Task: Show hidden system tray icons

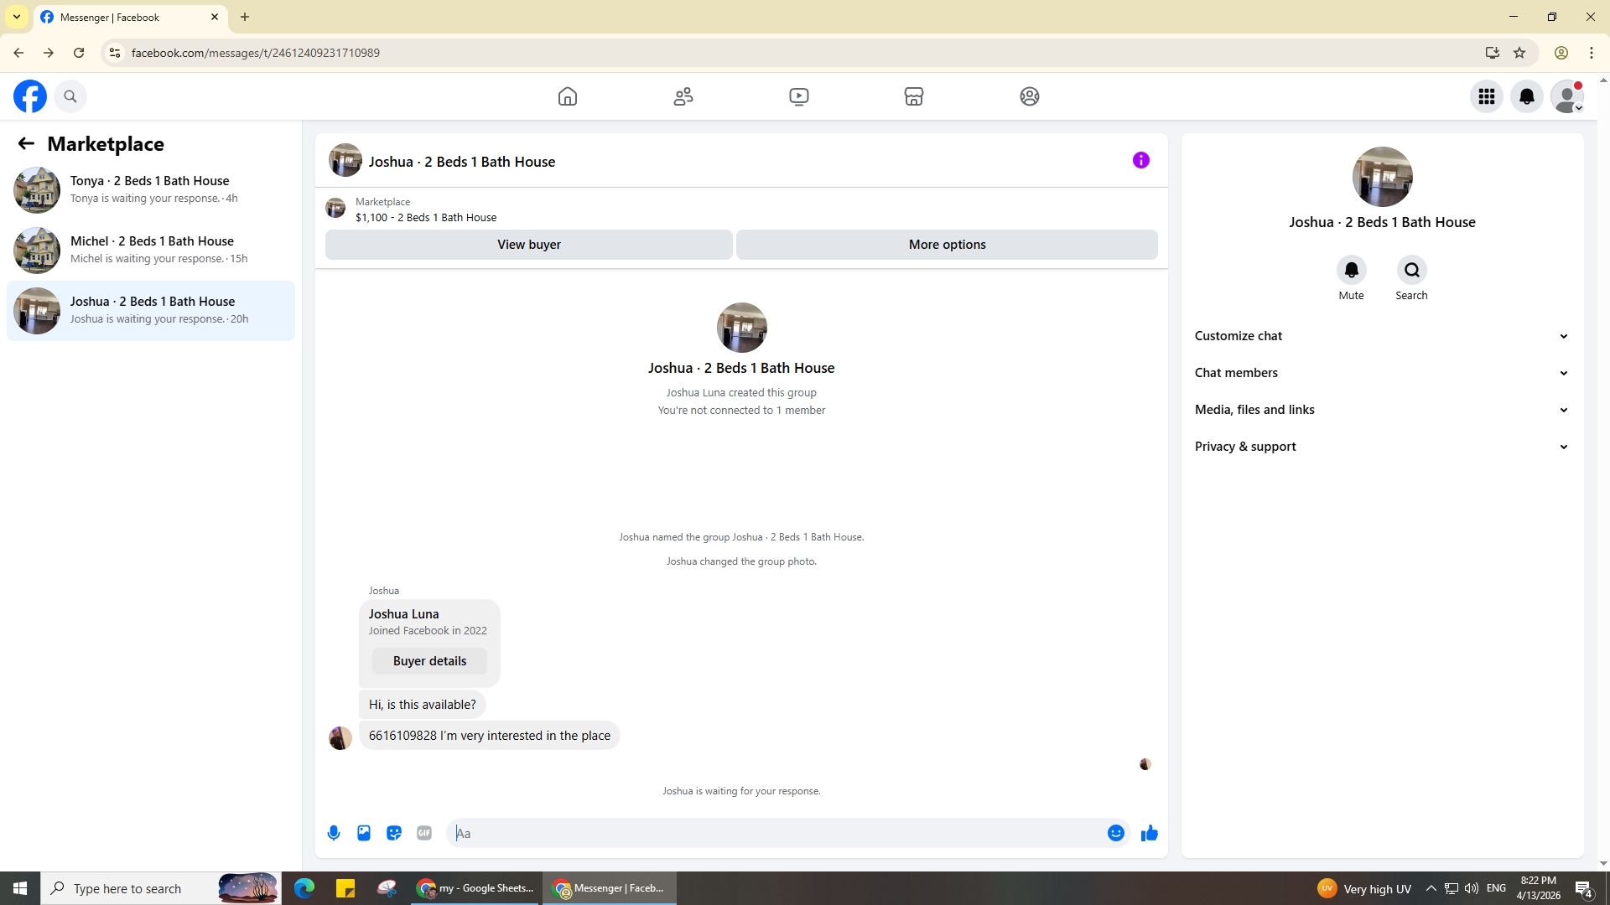Action: (1431, 888)
